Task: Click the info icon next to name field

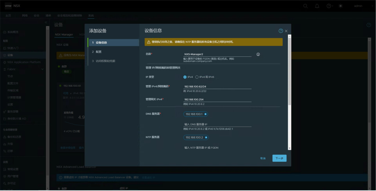Action: tap(258, 54)
